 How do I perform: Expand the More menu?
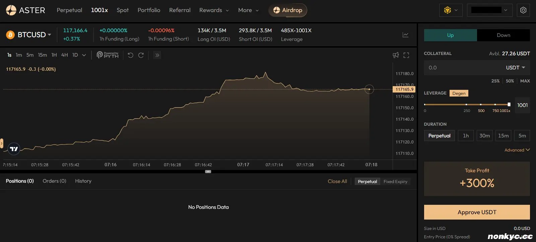coord(248,10)
